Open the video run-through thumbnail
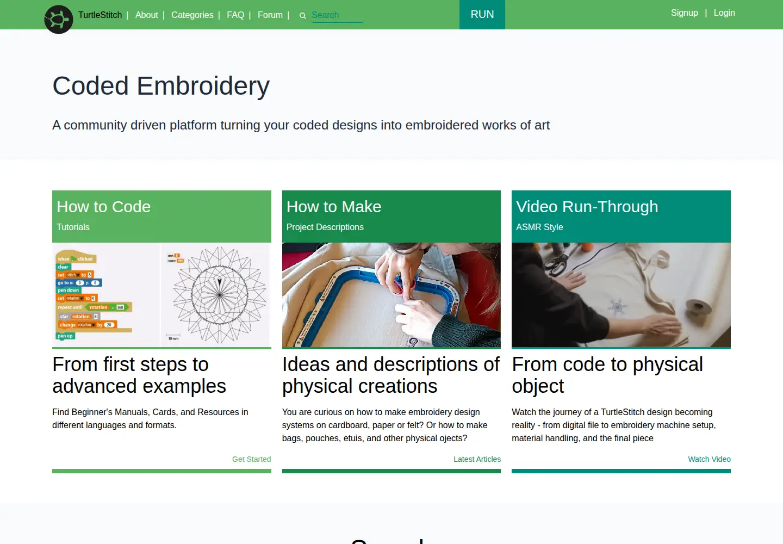 [x=621, y=295]
